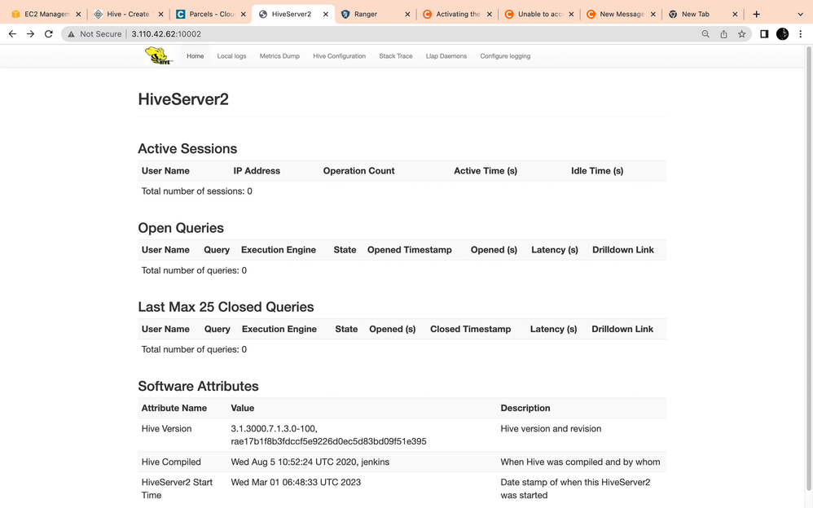Screen dimensions: 813x508
Task: Click Total number of sessions: 0 text
Action: pos(196,191)
